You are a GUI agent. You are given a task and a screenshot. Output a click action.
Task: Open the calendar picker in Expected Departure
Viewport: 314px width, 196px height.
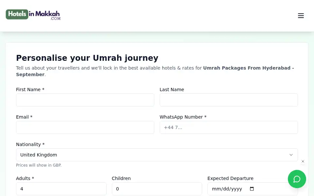(252, 189)
